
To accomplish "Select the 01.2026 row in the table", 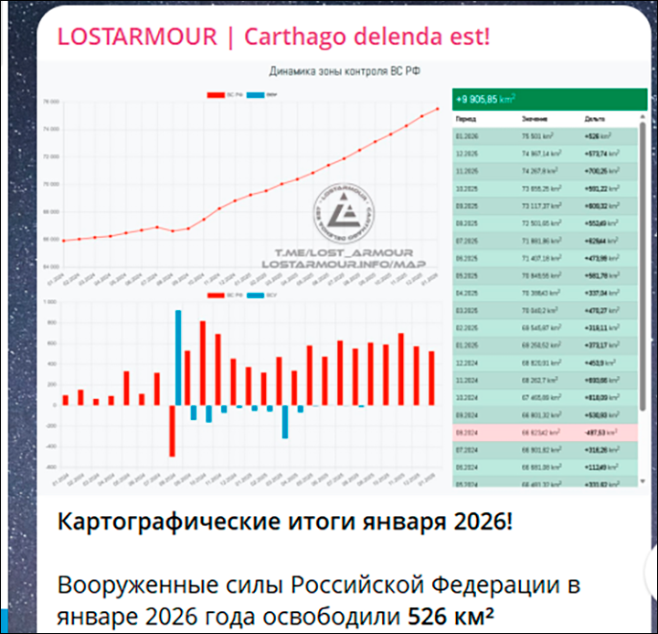I will (544, 136).
